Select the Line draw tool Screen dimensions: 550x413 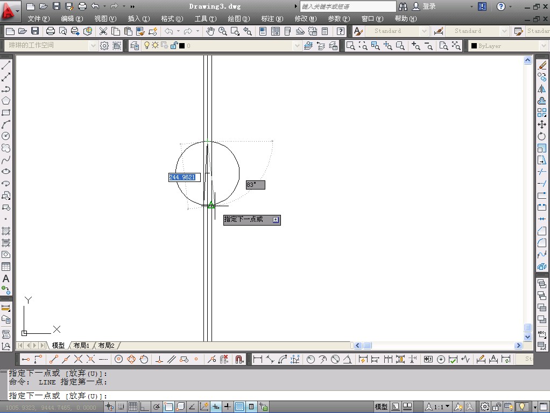coord(6,66)
